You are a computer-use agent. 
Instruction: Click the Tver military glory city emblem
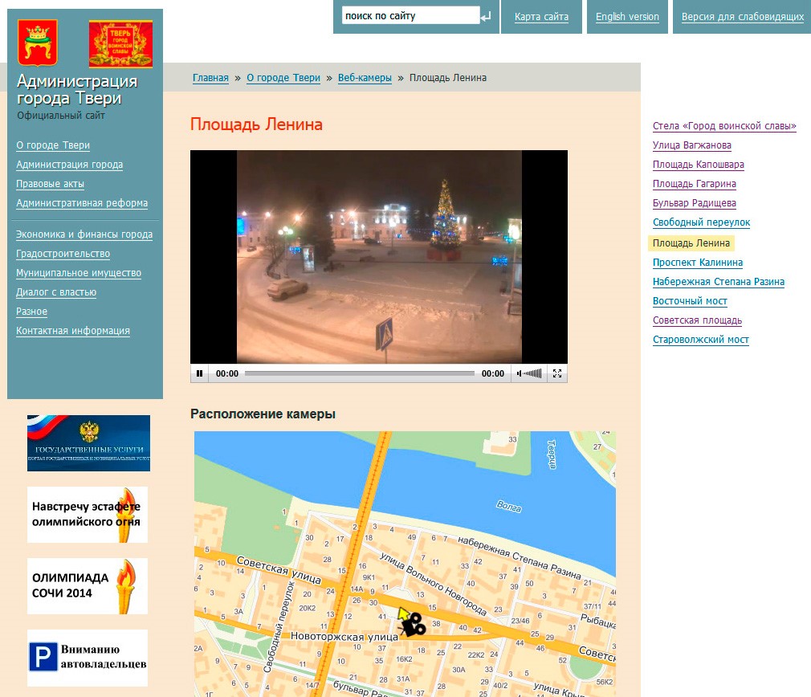coord(120,44)
